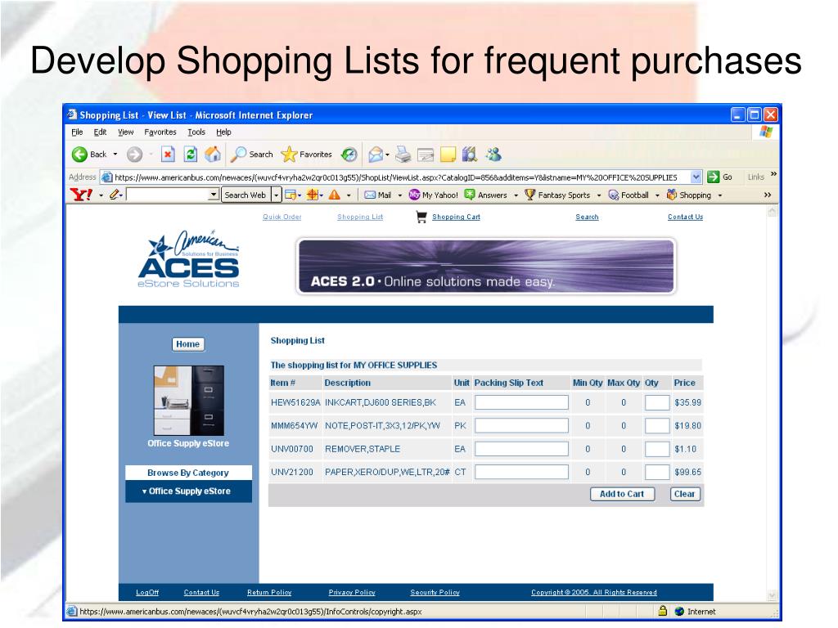The image size is (838, 628).
Task: Open the Research books icon
Action: [x=470, y=155]
